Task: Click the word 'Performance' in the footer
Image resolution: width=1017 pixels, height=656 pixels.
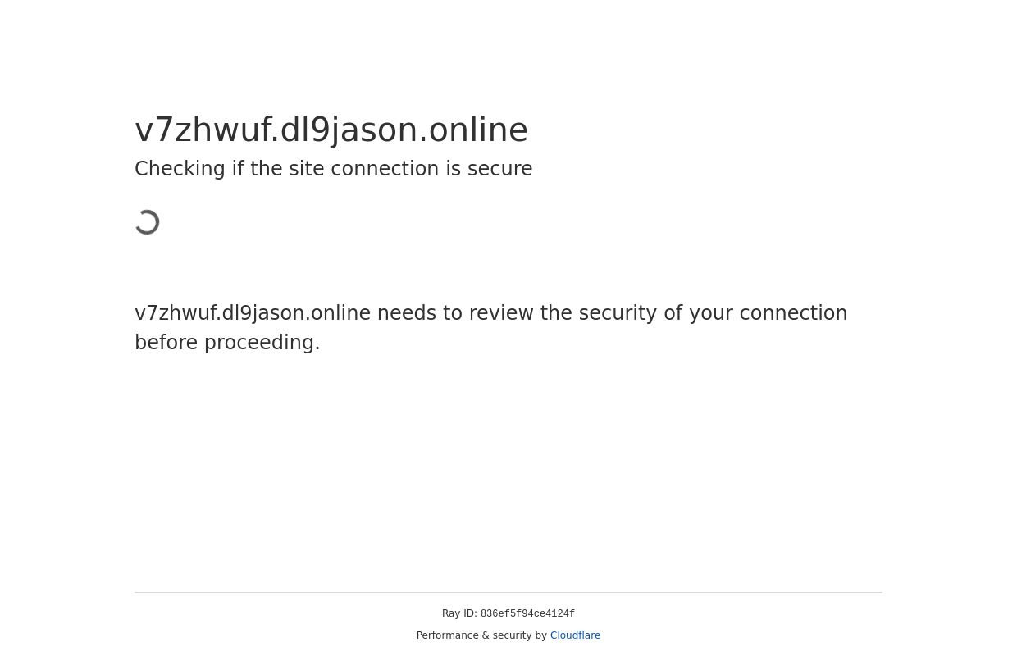Action: tap(448, 635)
